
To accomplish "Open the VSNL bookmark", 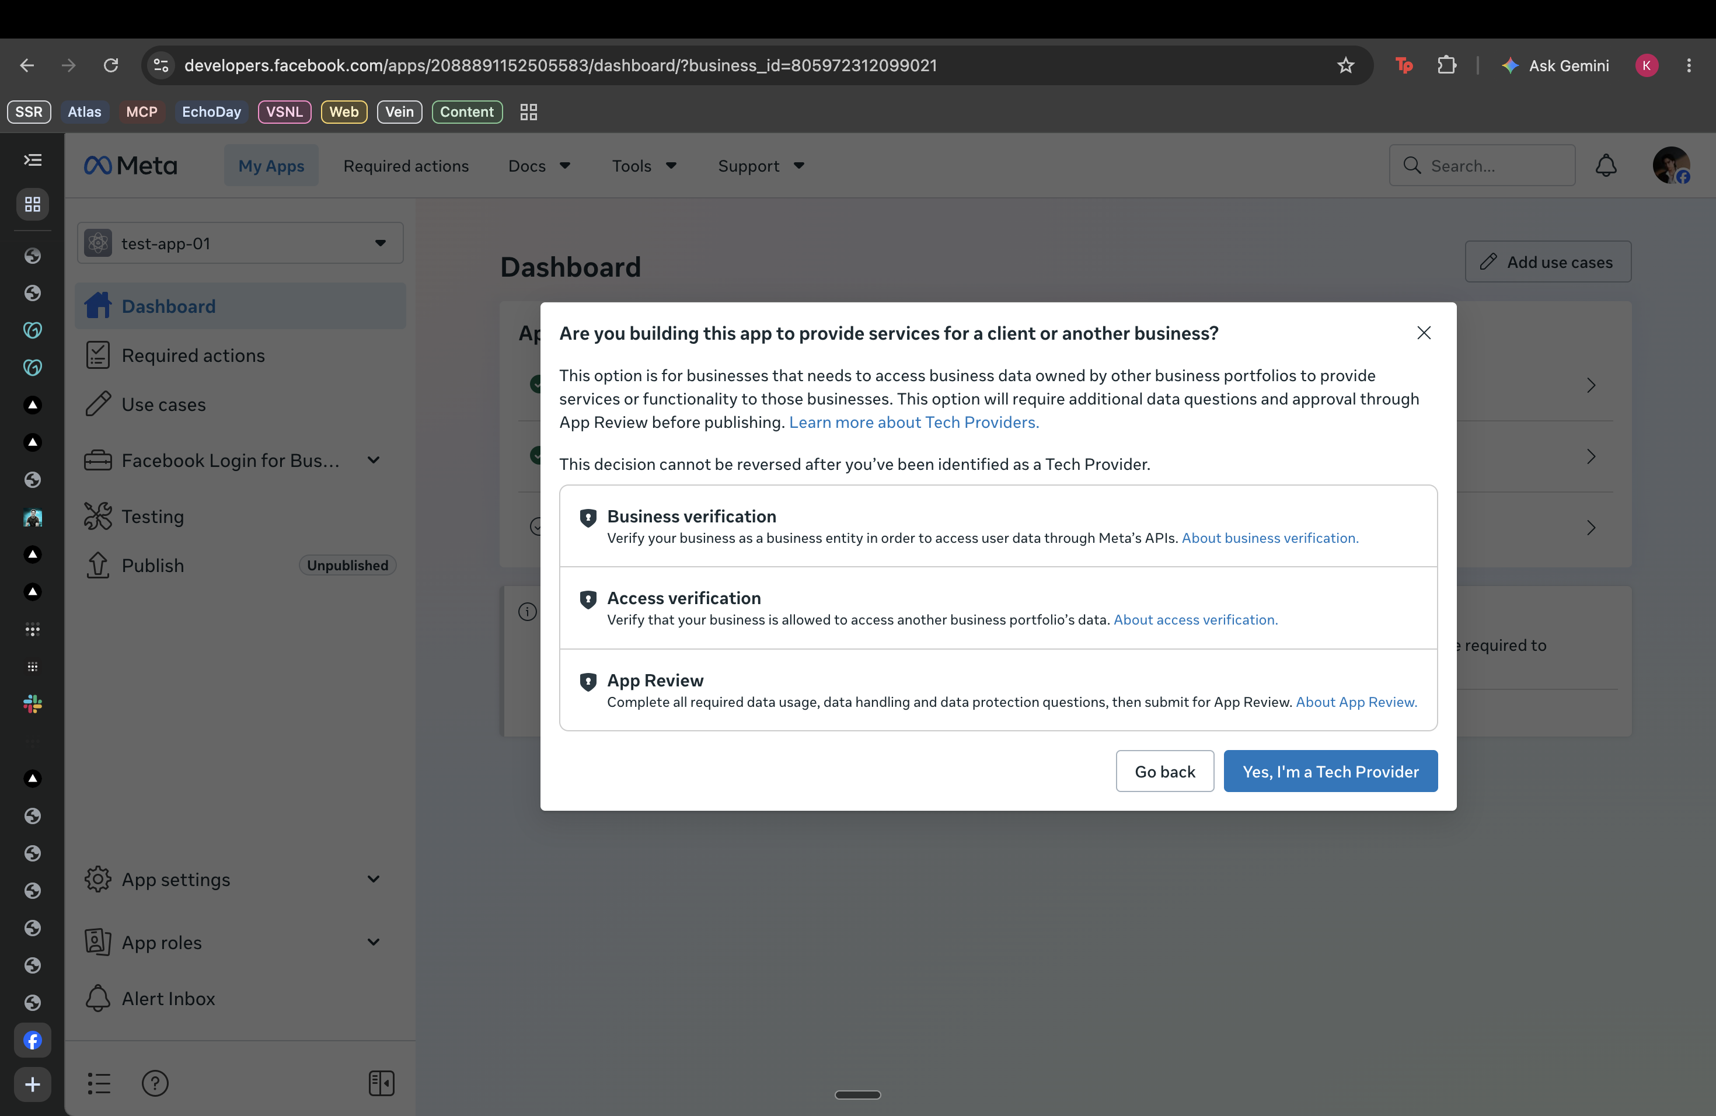I will (284, 111).
